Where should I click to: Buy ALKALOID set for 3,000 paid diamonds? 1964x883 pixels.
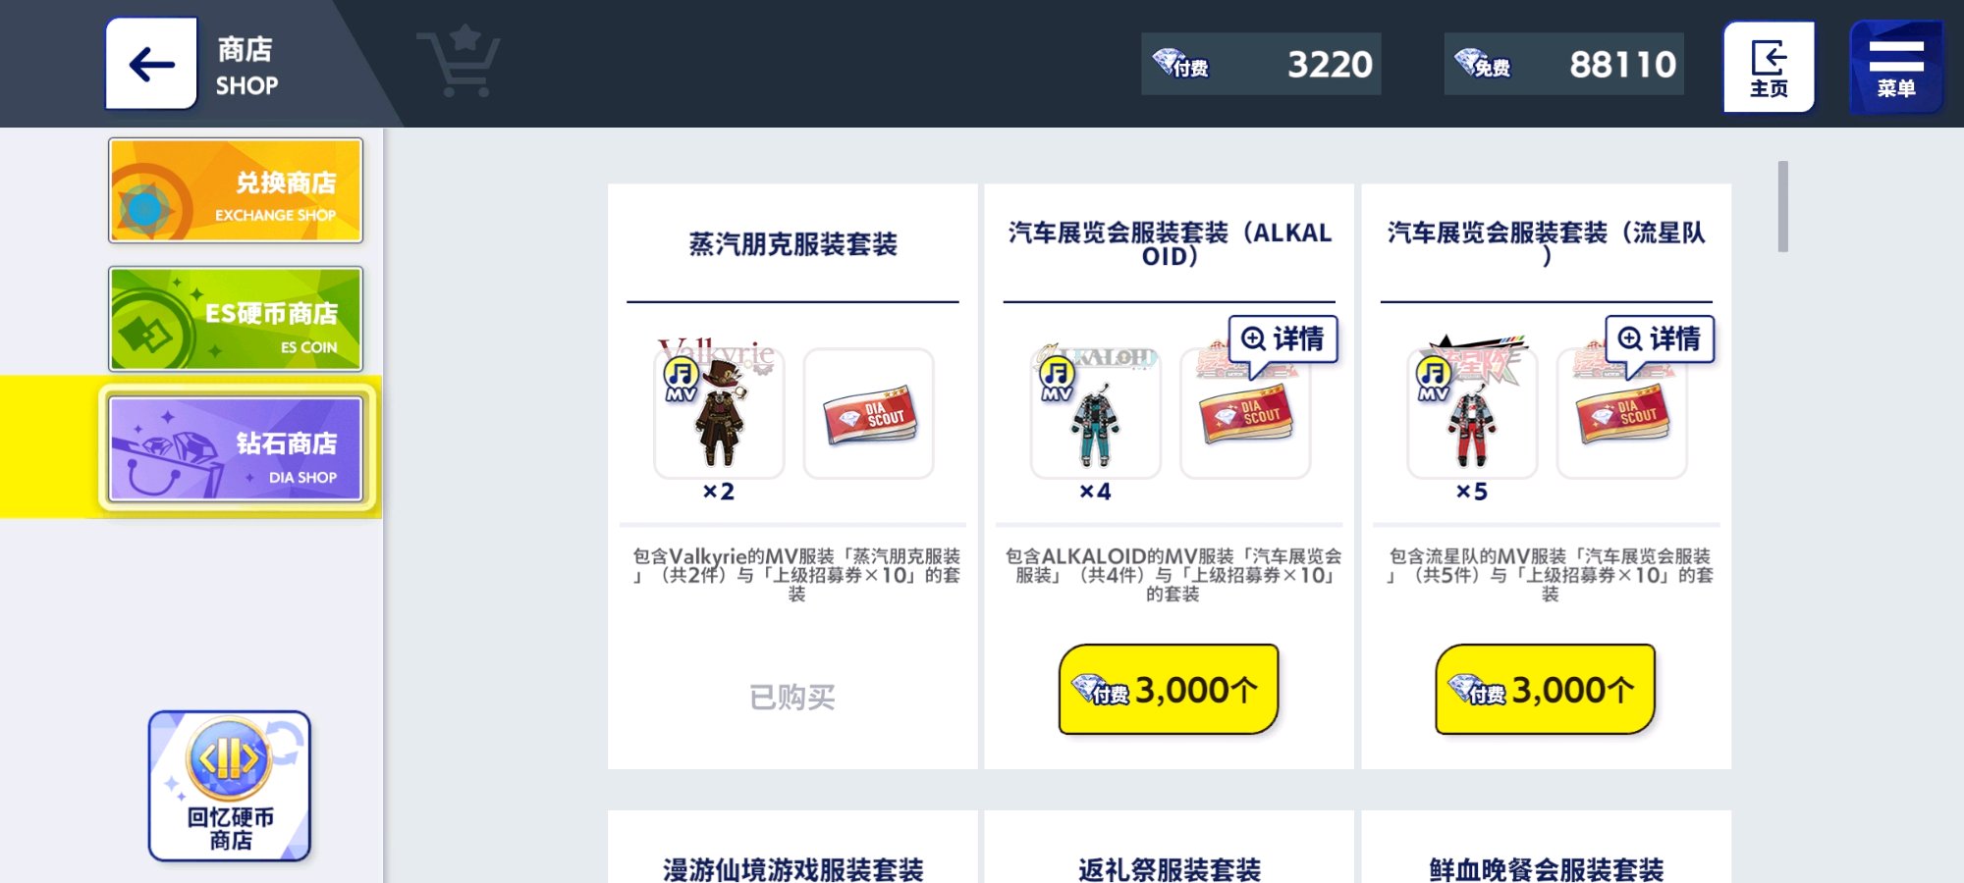click(1169, 690)
